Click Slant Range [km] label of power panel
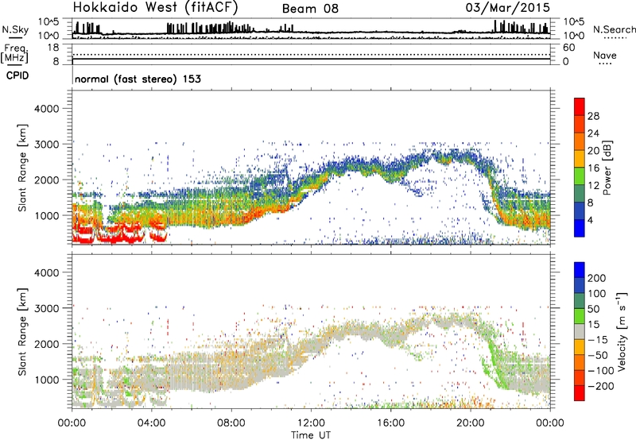636x440 pixels. tap(22, 168)
